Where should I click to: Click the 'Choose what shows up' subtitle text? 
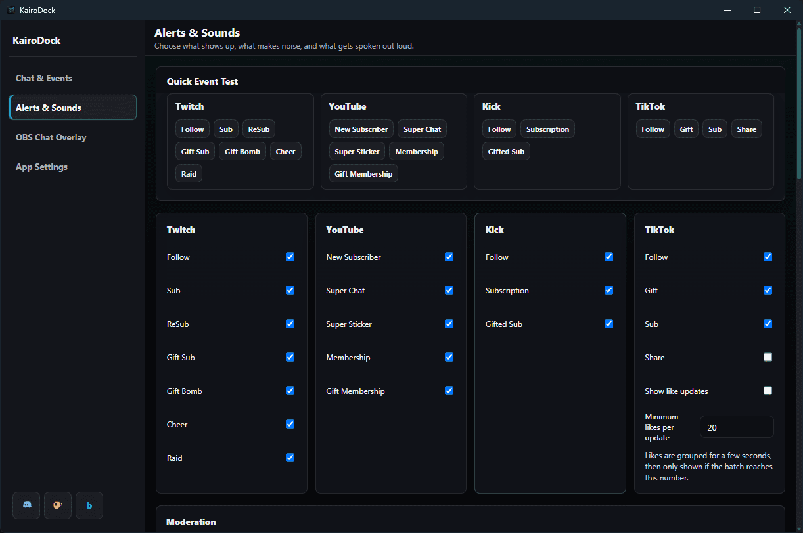pyautogui.click(x=284, y=46)
